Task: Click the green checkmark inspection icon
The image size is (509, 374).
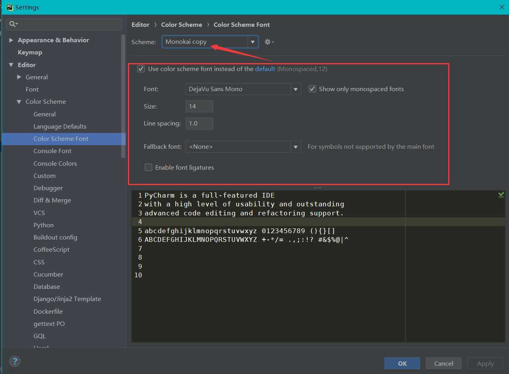Action: 501,195
